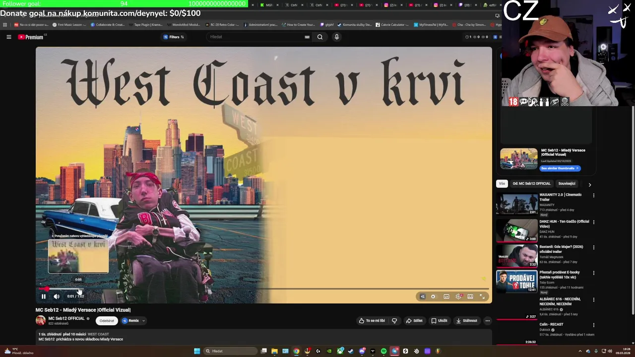The height and width of the screenshot is (357, 635).
Task: Dislike the video with thumbs-down
Action: point(394,321)
